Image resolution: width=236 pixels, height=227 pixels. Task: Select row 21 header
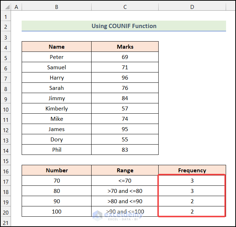pyautogui.click(x=6, y=222)
